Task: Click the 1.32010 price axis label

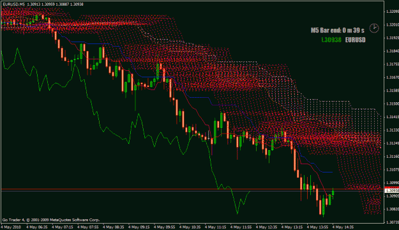Action: [393, 25]
